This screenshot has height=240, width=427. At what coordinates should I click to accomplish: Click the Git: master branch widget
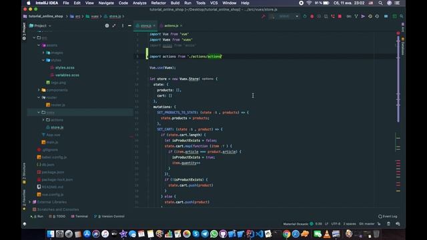pos(366,224)
